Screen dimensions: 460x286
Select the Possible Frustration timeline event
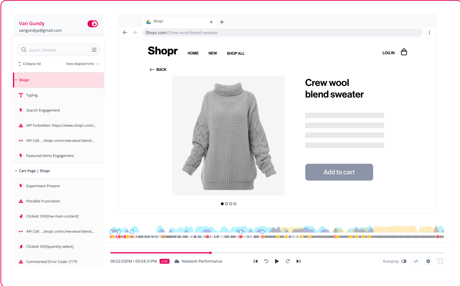pyautogui.click(x=43, y=201)
